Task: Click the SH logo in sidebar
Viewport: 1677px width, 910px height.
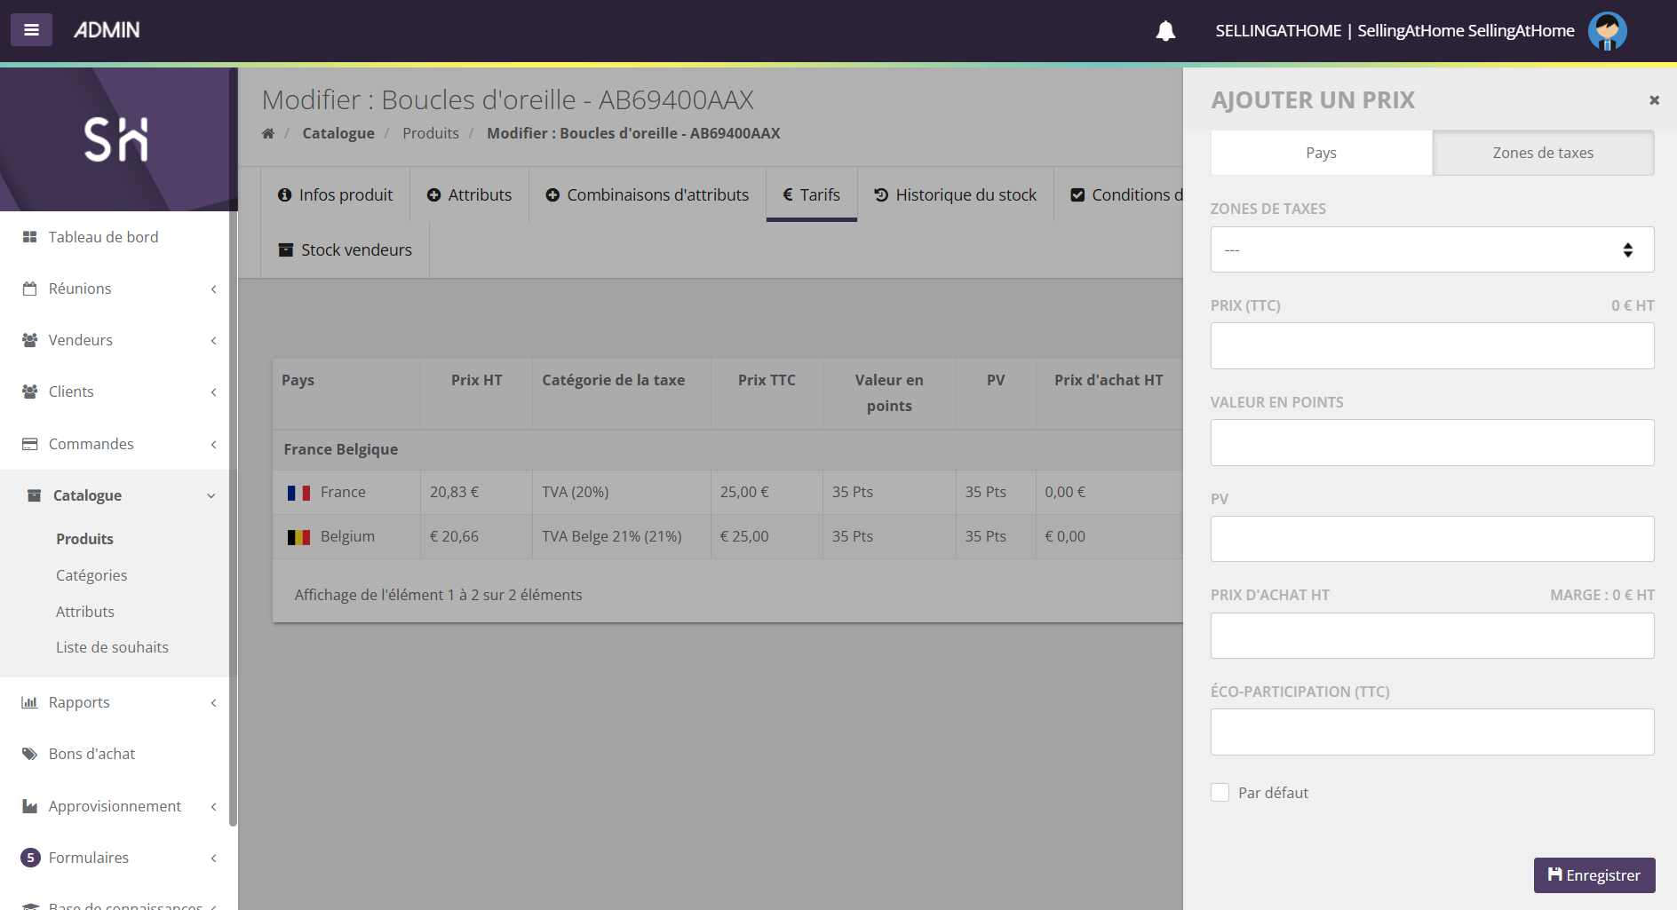Action: pos(116,139)
